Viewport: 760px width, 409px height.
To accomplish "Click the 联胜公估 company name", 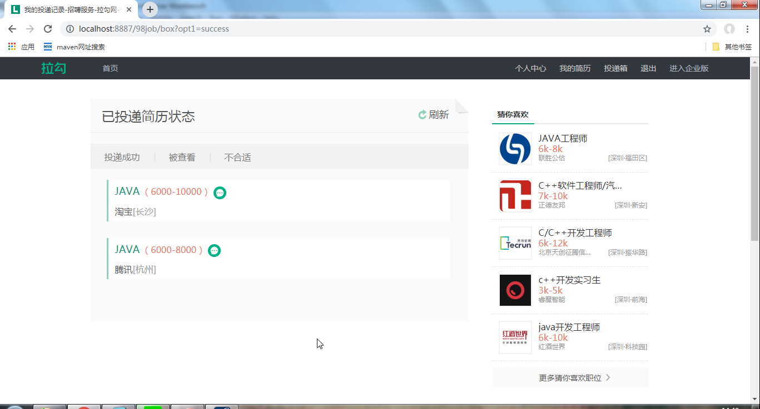I will (x=552, y=158).
